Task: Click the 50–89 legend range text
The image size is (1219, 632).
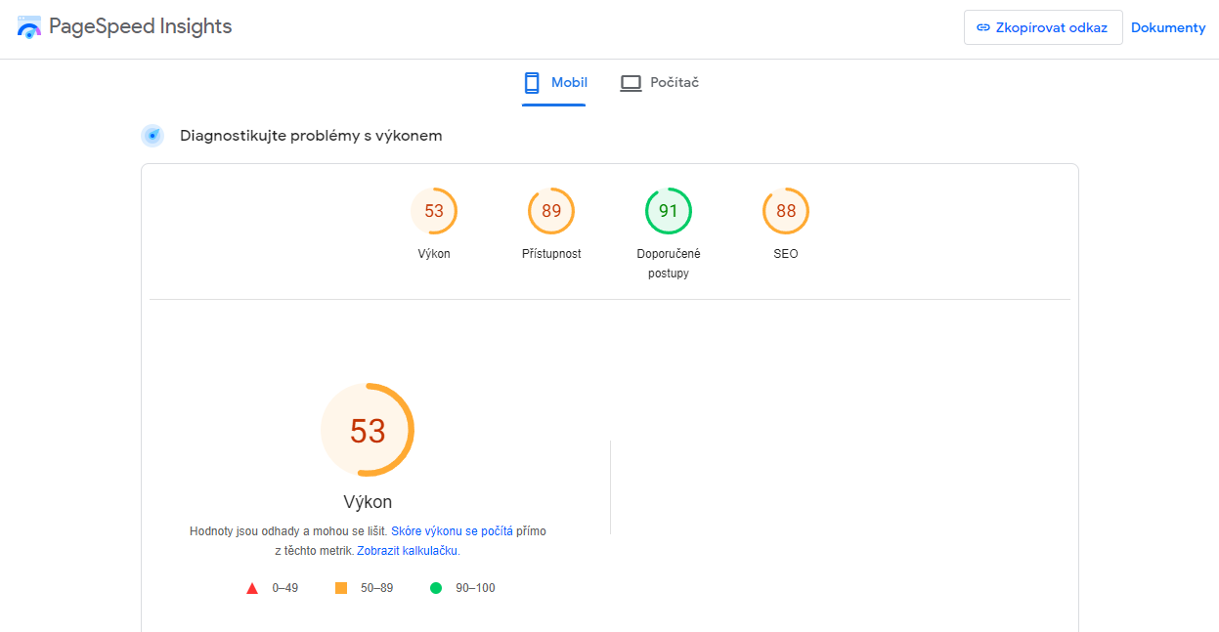Action: click(x=376, y=588)
